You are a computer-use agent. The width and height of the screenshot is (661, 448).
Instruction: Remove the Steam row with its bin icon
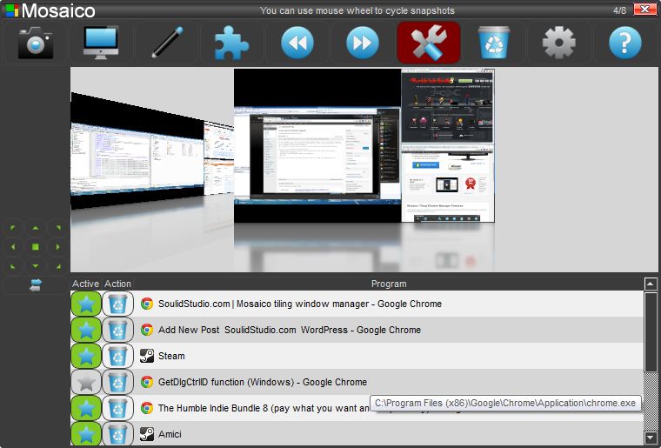point(117,356)
